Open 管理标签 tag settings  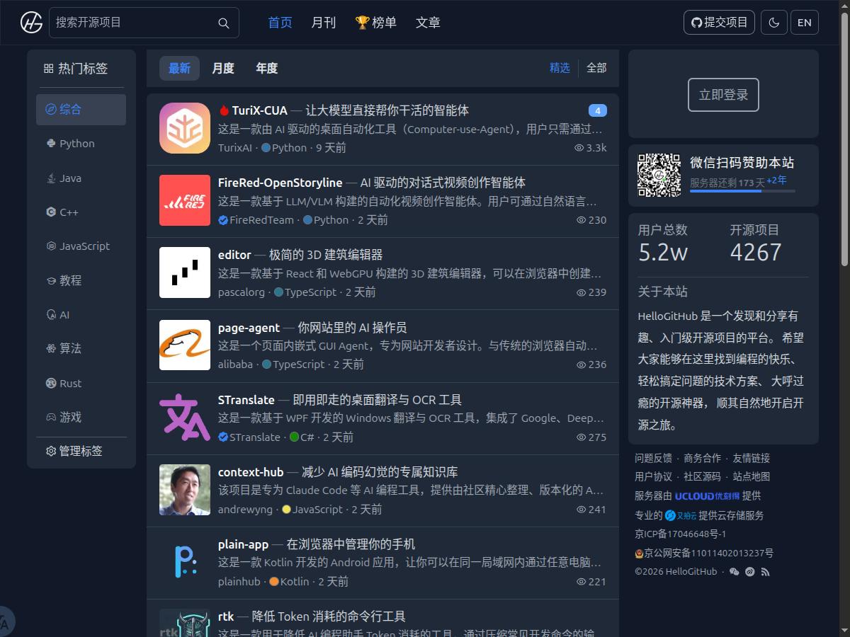point(74,451)
